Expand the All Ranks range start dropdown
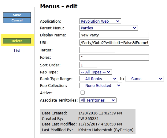The height and width of the screenshot is (138, 167). 98,79
